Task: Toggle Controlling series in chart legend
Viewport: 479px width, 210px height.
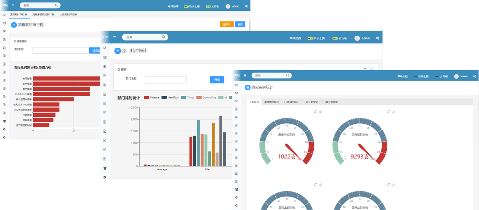Action: coord(206,97)
